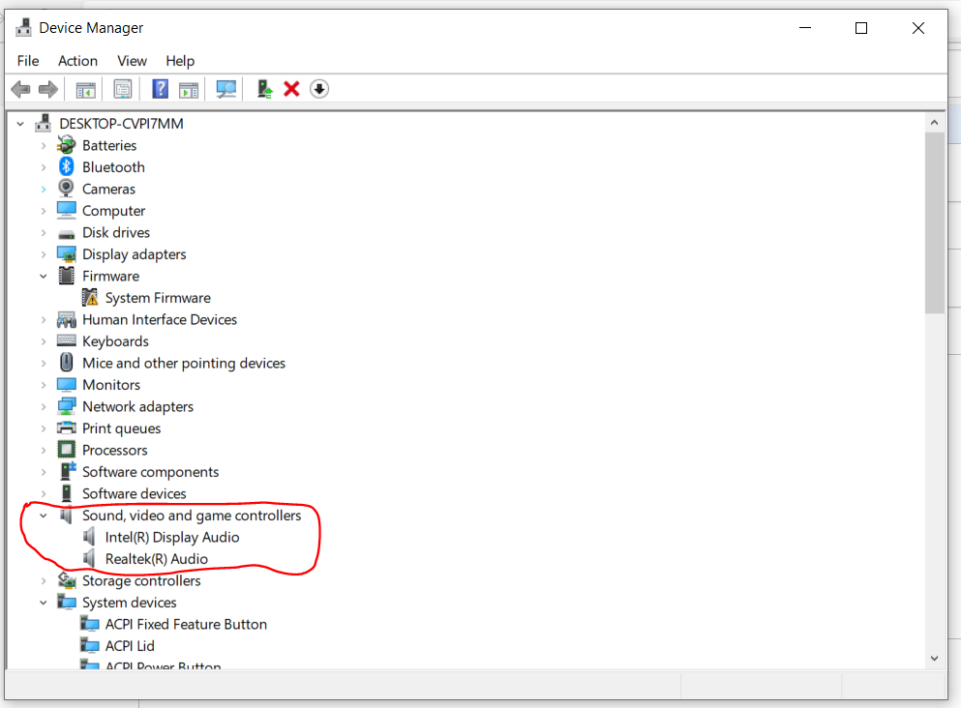
Task: Open the File menu
Action: [27, 60]
